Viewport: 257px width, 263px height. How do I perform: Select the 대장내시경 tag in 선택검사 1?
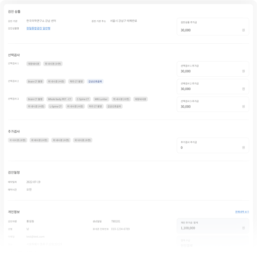click(33, 64)
